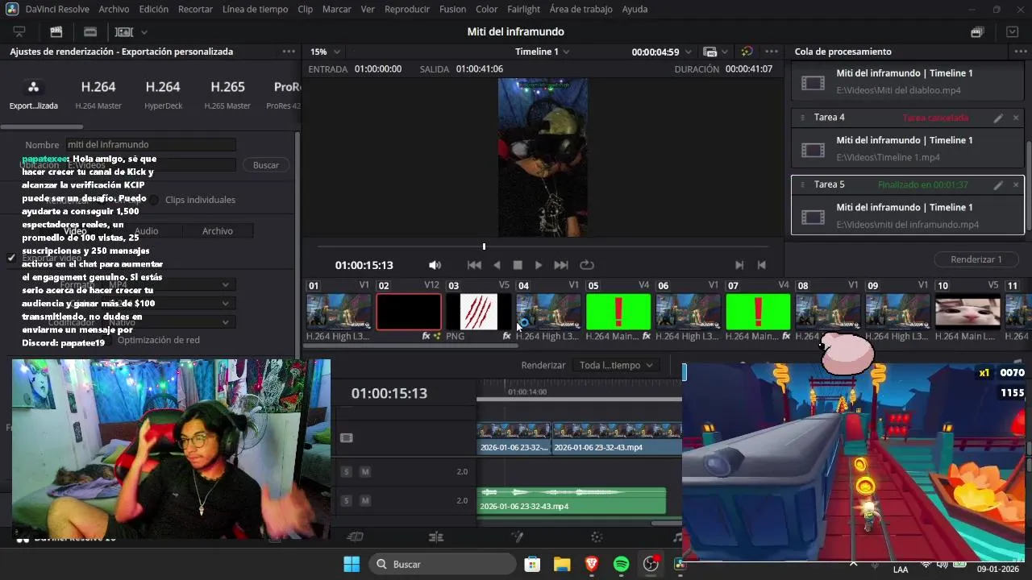Open viewer options three-dot menu
Viewport: 1032px width, 580px height.
772,52
